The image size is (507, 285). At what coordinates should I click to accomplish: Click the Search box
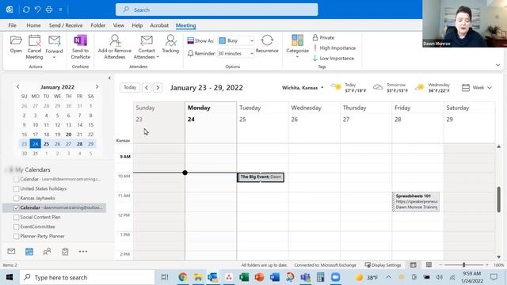pyautogui.click(x=216, y=9)
